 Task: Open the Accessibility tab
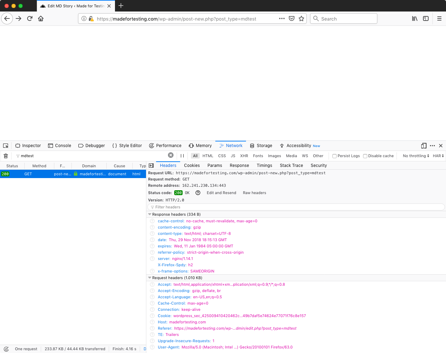point(300,146)
